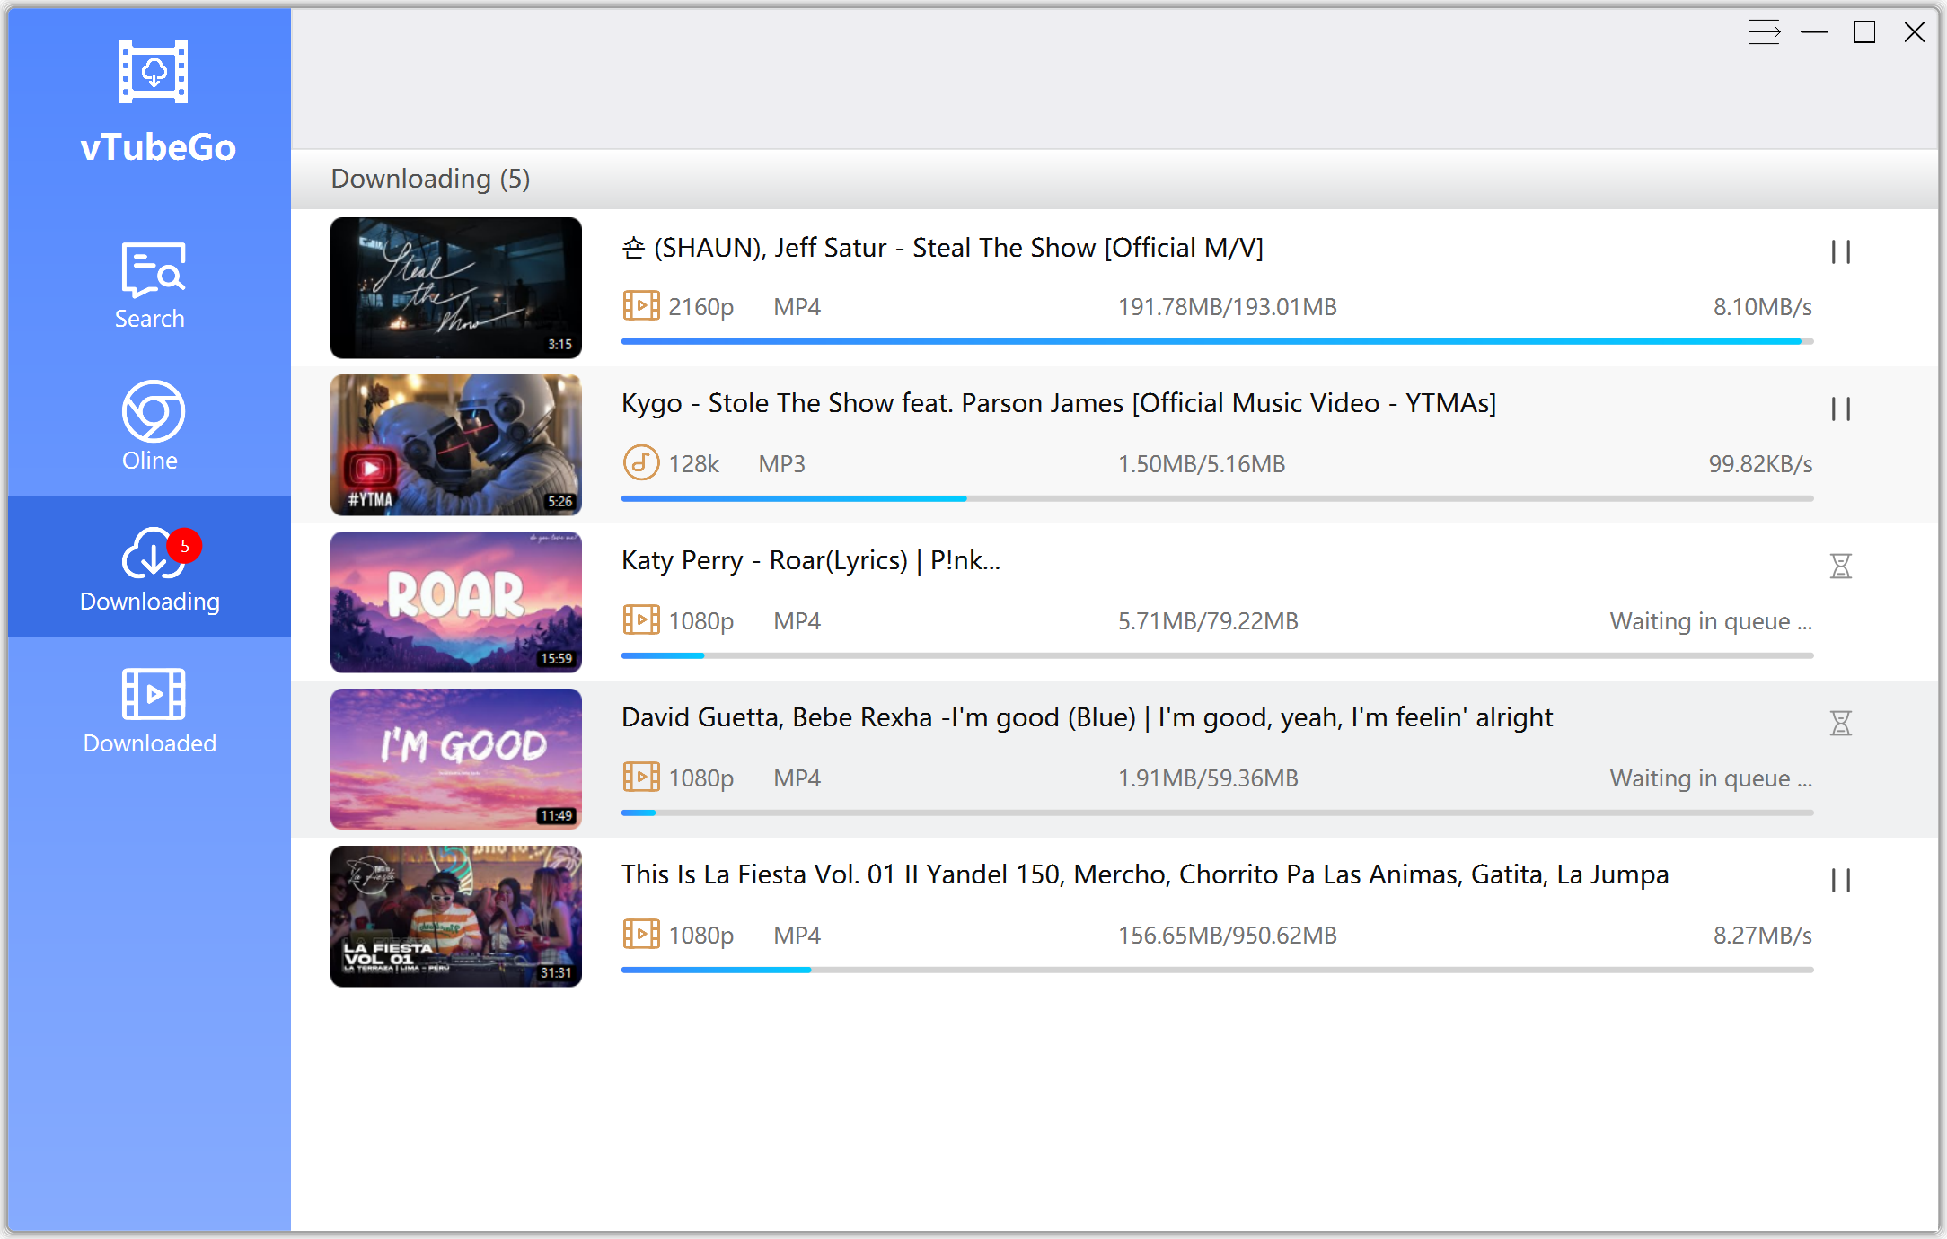Screen dimensions: 1947x1239
Task: Click the Steal The Show video thumbnail
Action: click(456, 288)
